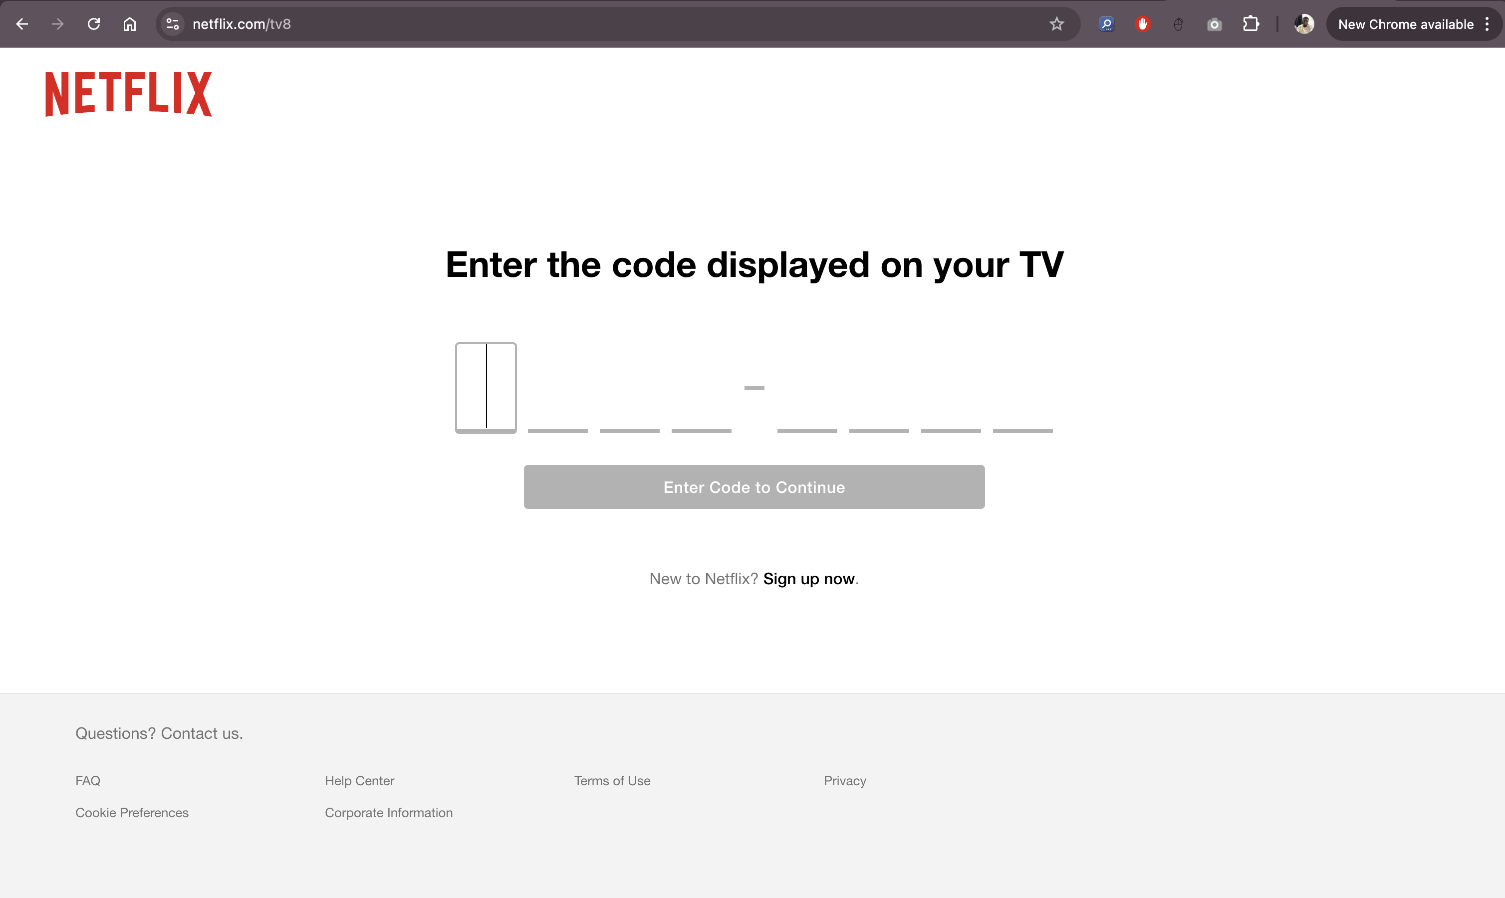
Task: Click the blue magnifier search extension icon
Action: coord(1107,24)
